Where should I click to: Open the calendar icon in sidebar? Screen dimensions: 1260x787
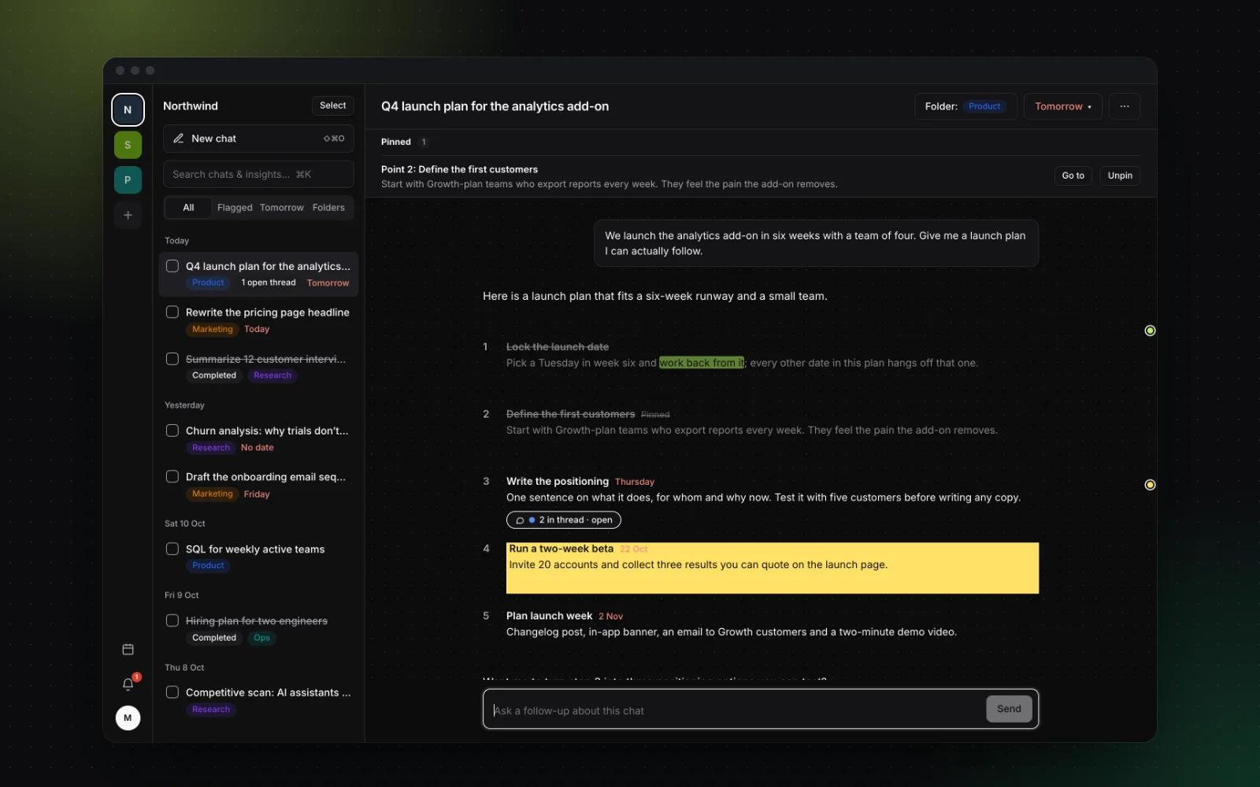(128, 649)
